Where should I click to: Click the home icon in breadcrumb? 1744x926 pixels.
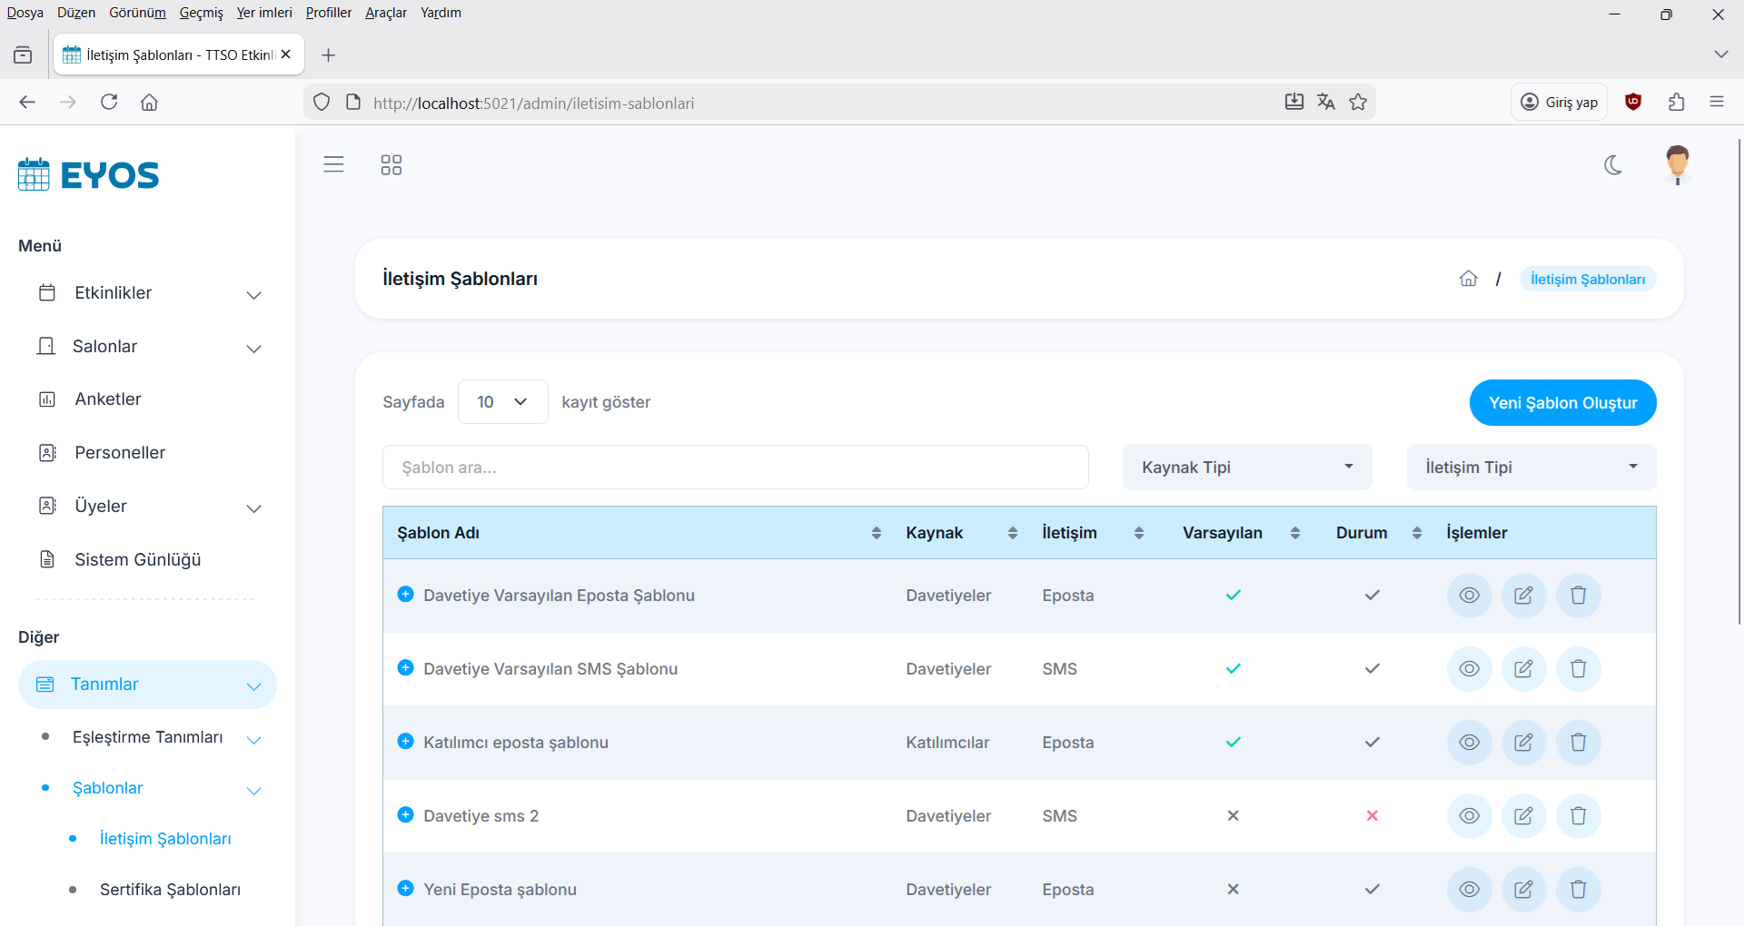point(1468,279)
